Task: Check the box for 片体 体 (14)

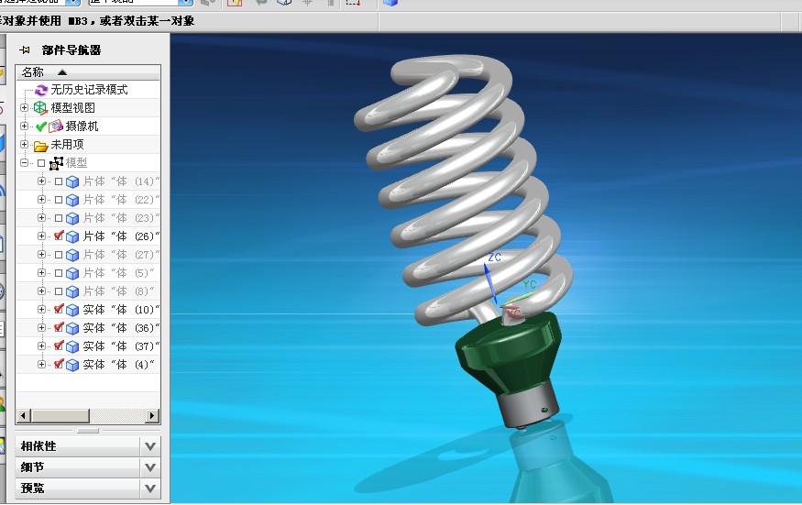Action: [59, 181]
